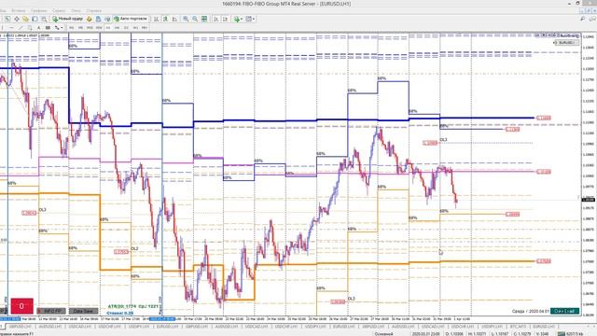Switch timeframe to D1
This screenshot has height=336, width=597.
(126, 28)
